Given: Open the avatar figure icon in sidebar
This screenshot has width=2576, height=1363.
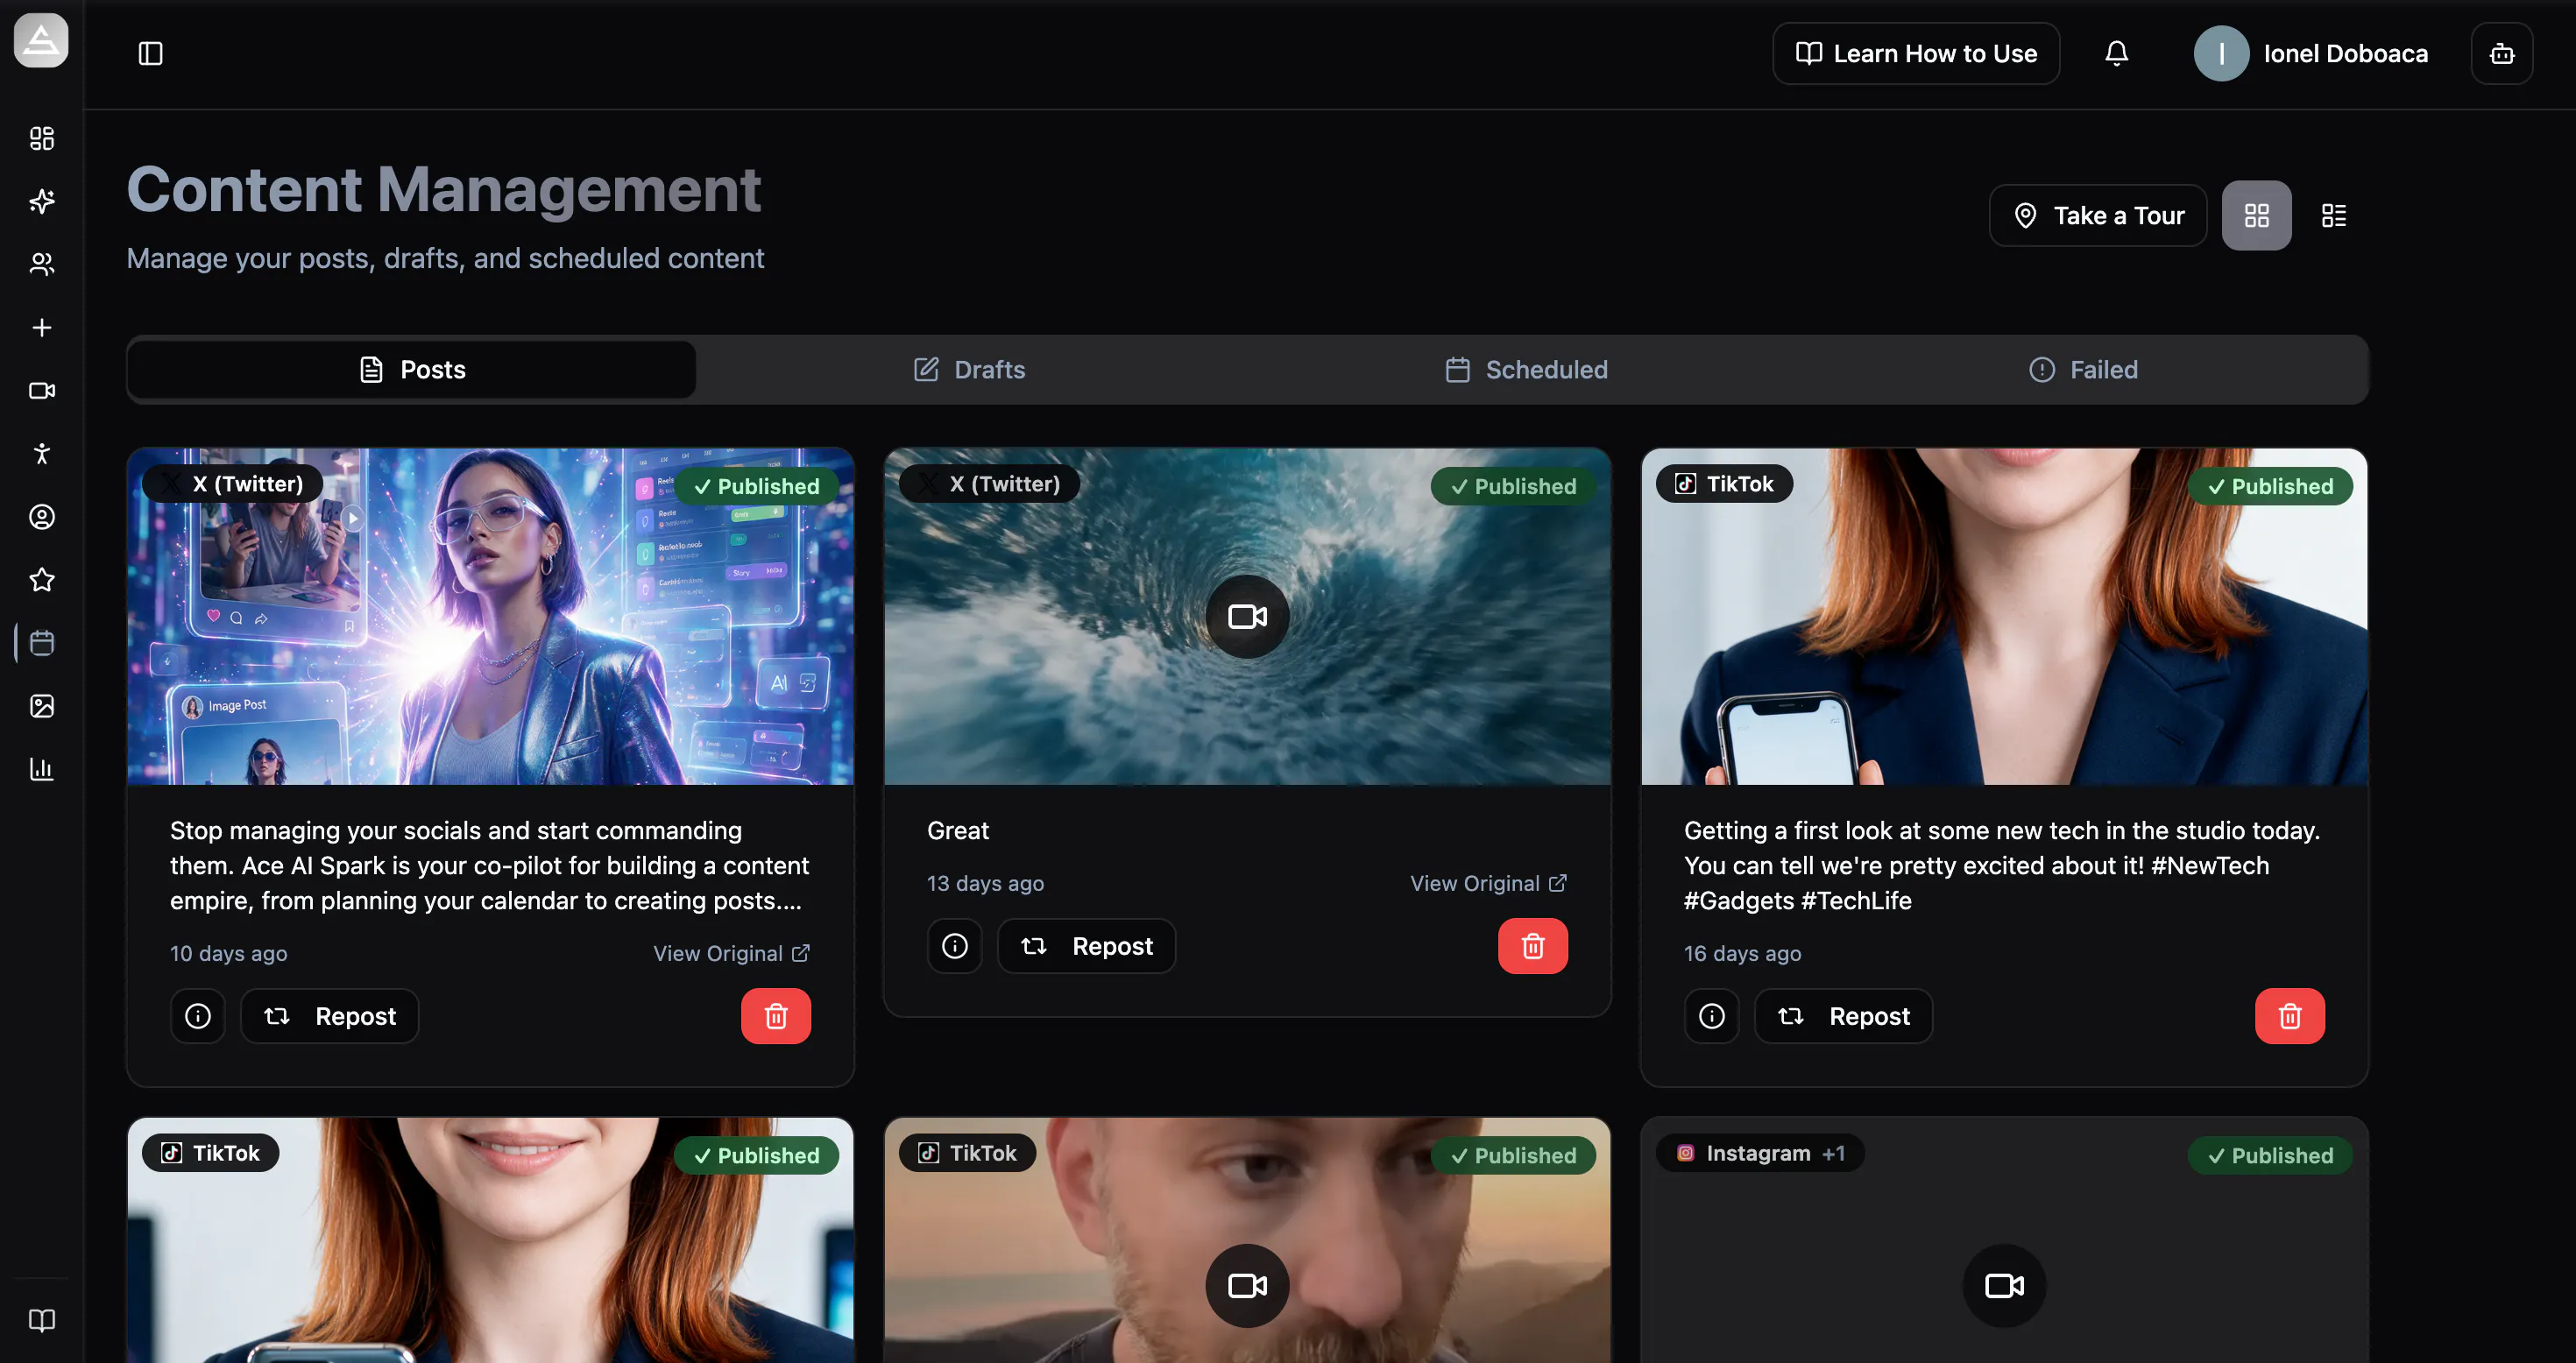Looking at the screenshot, I should pyautogui.click(x=42, y=453).
